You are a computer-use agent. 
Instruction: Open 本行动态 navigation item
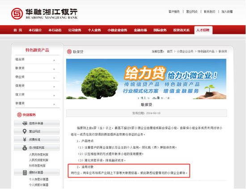[x=55, y=30]
